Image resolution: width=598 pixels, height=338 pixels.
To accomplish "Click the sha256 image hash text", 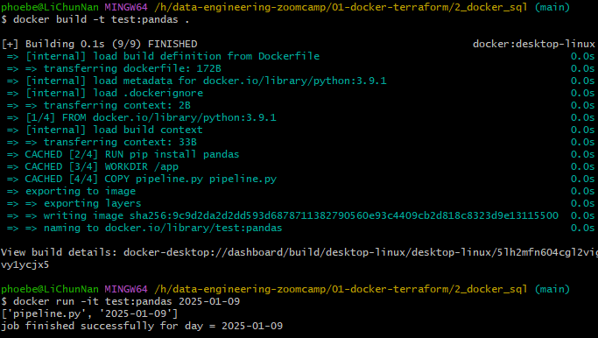I will (344, 215).
